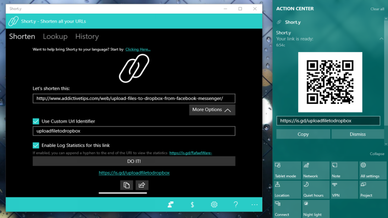Uncheck Use Custom Url Identifier

pos(36,121)
